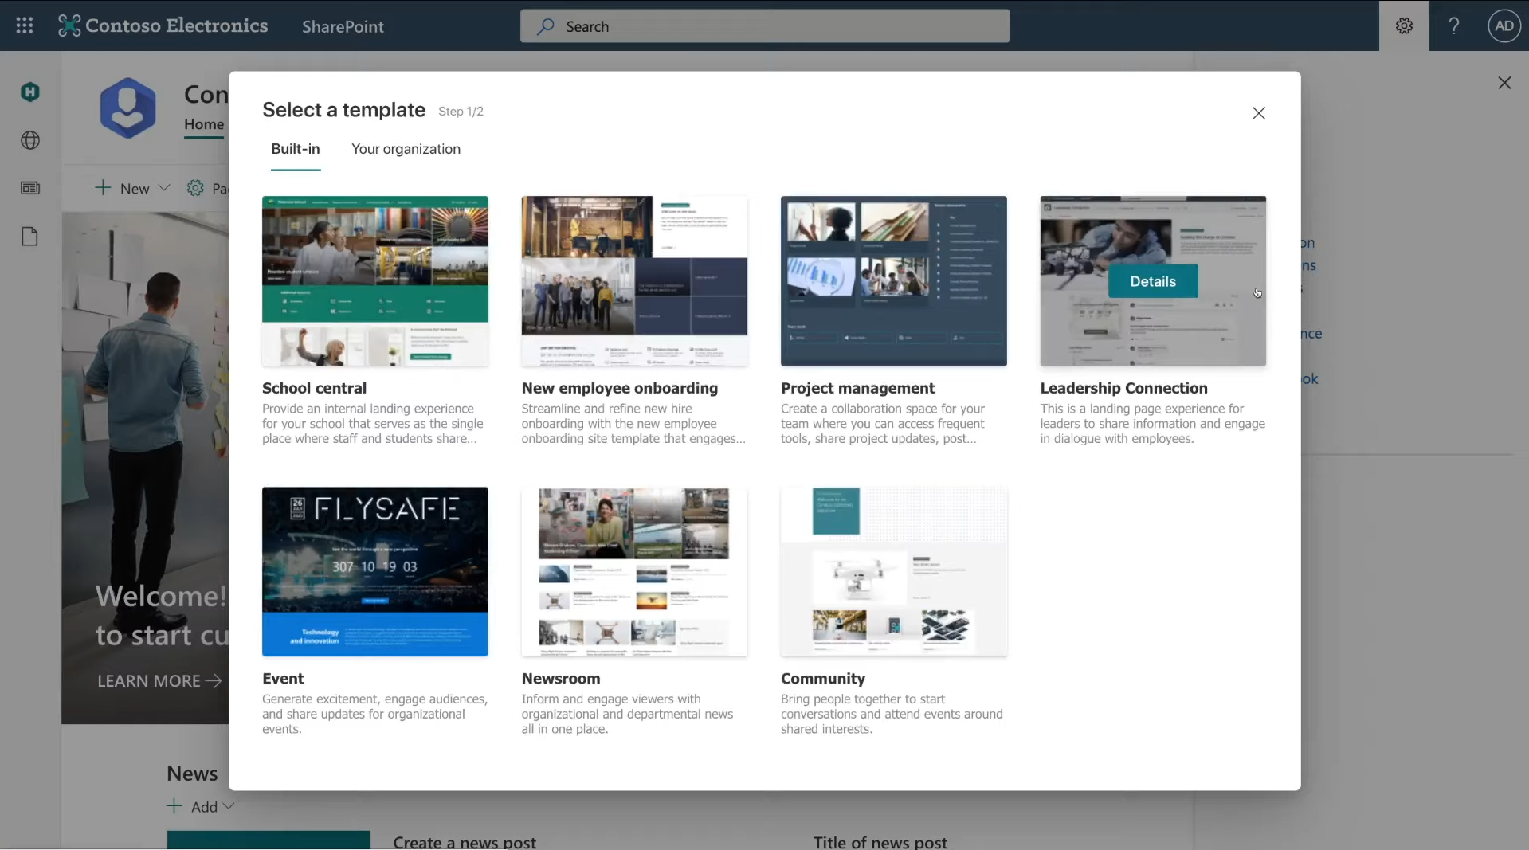Click Details on Leadership Connection template
This screenshot has width=1529, height=850.
point(1152,281)
